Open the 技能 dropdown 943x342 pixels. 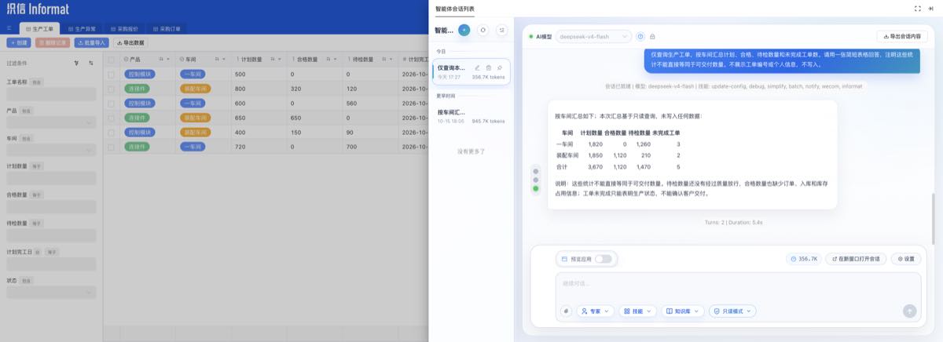[x=637, y=311]
